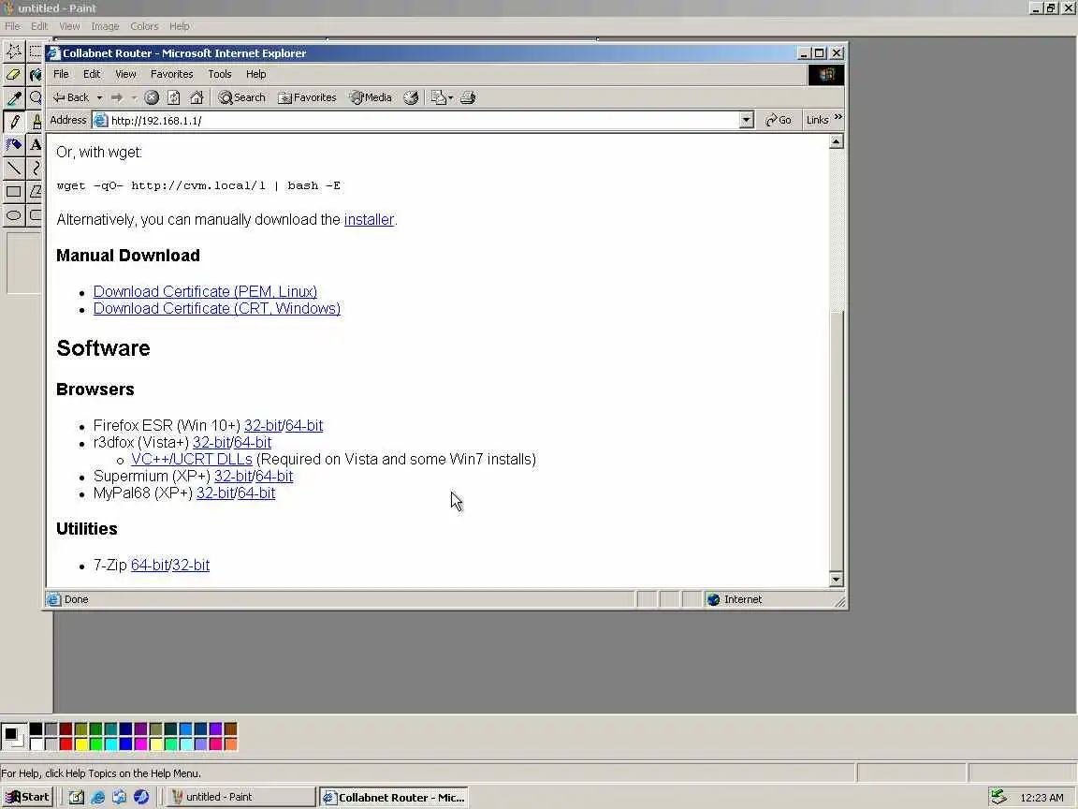Pick the black color swatch
Image resolution: width=1078 pixels, height=809 pixels.
tap(36, 729)
